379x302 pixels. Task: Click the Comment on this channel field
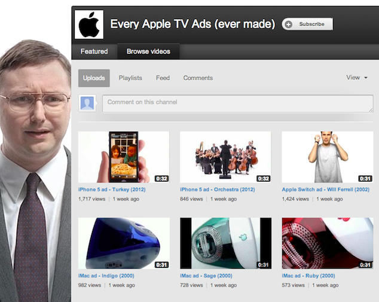tap(237, 103)
